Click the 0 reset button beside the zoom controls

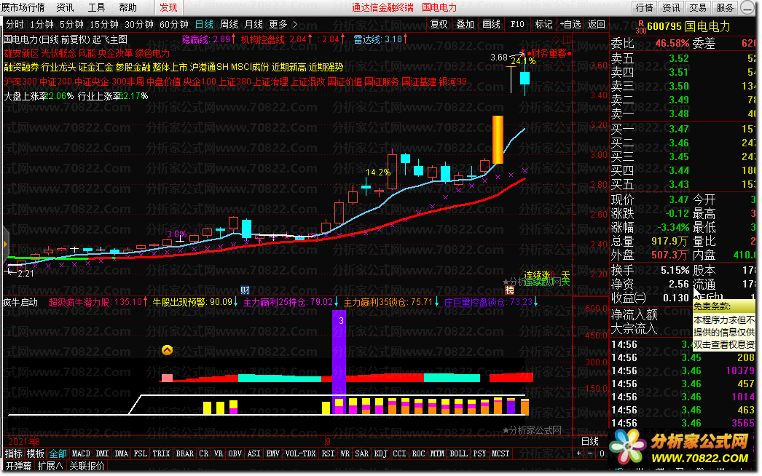(602, 453)
